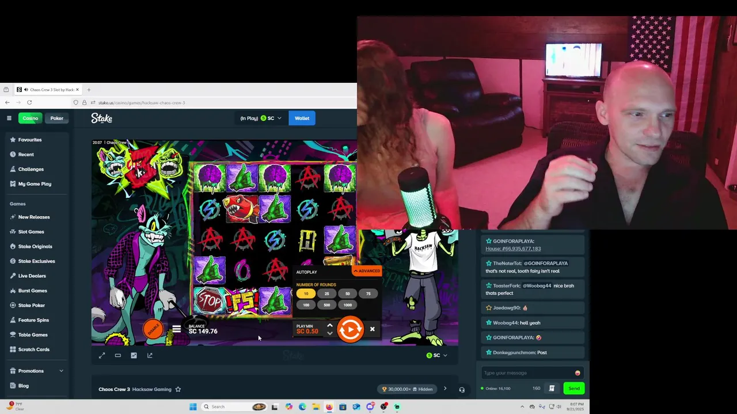Select 25 autoplay rounds
Screen dimensions: 737x414
pyautogui.click(x=326, y=294)
